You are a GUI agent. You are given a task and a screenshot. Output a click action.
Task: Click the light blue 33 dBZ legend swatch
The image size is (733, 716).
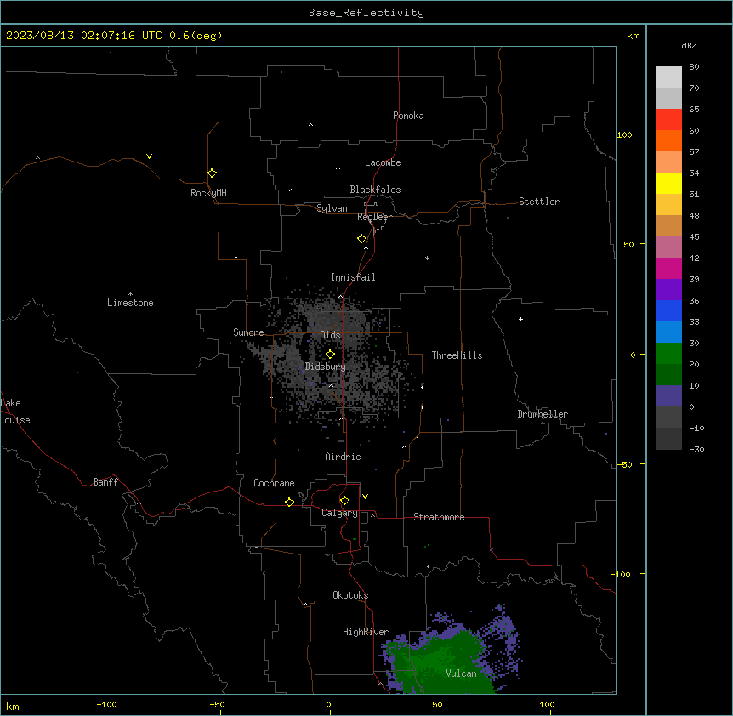668,332
